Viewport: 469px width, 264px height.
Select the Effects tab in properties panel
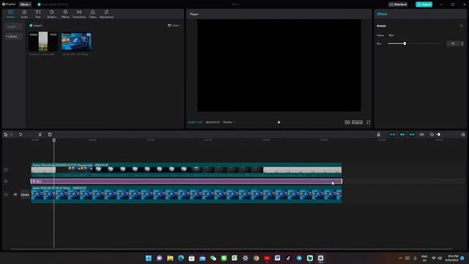[x=382, y=14]
